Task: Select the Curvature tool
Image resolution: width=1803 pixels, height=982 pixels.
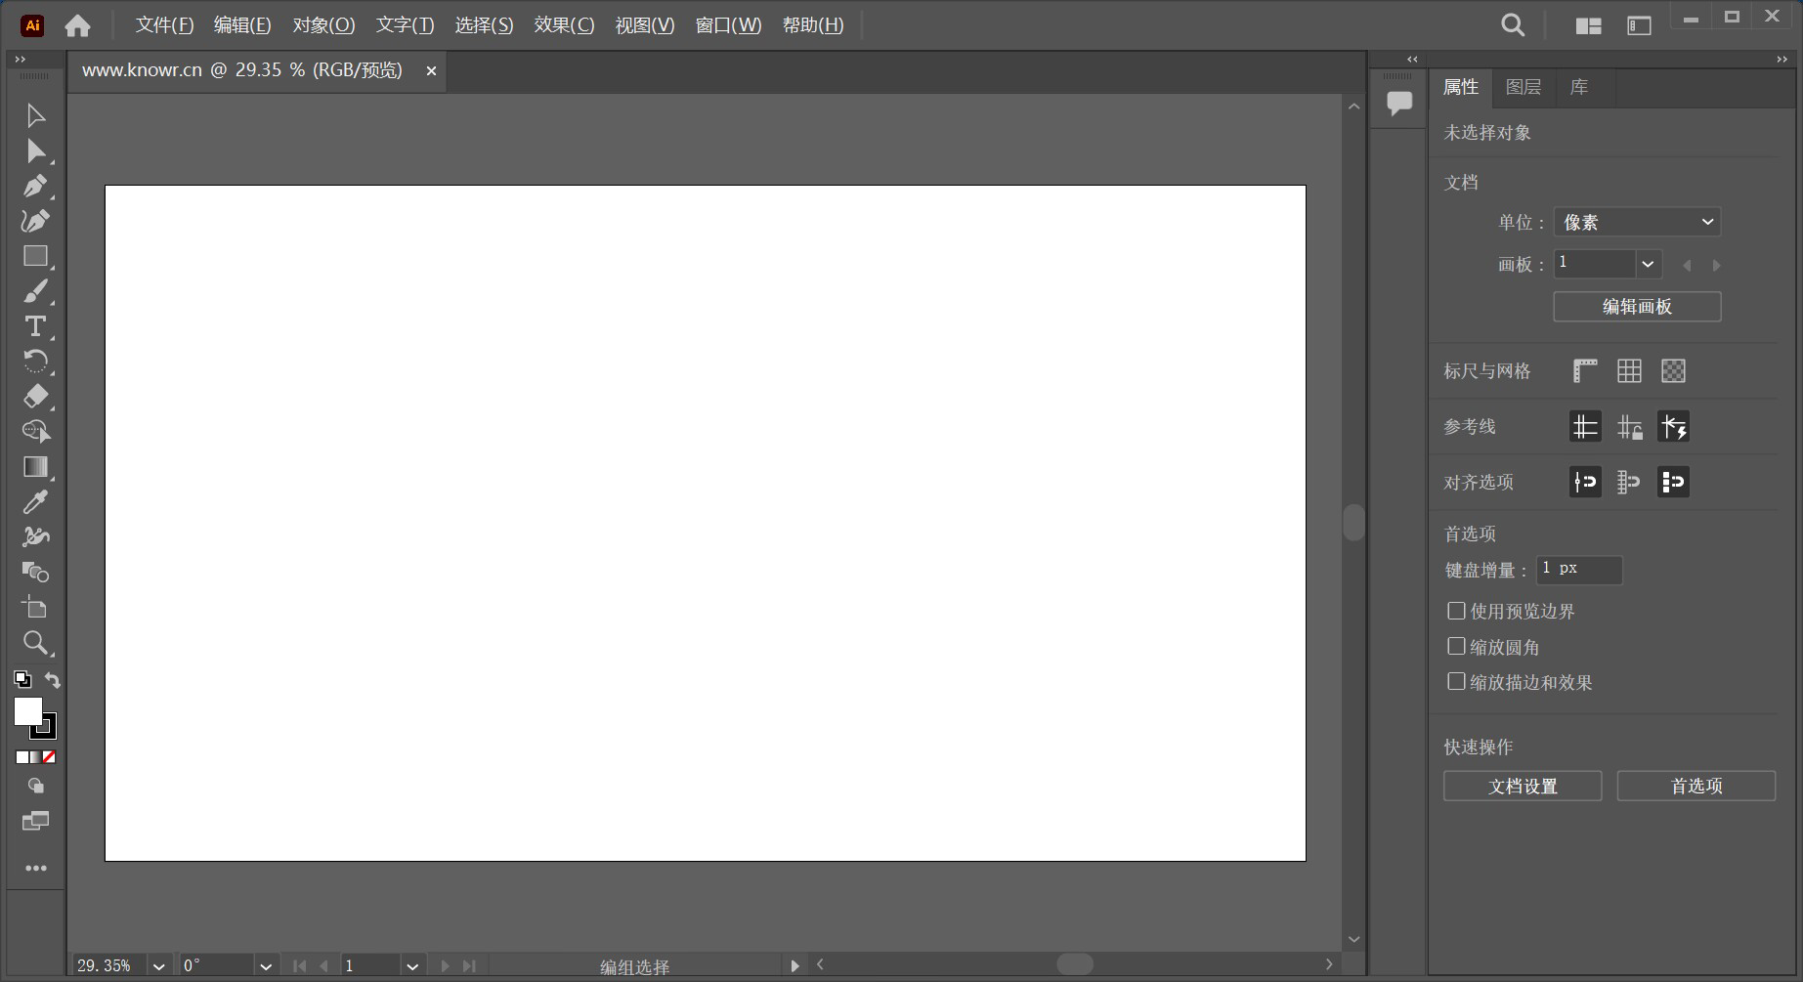Action: coord(35,221)
